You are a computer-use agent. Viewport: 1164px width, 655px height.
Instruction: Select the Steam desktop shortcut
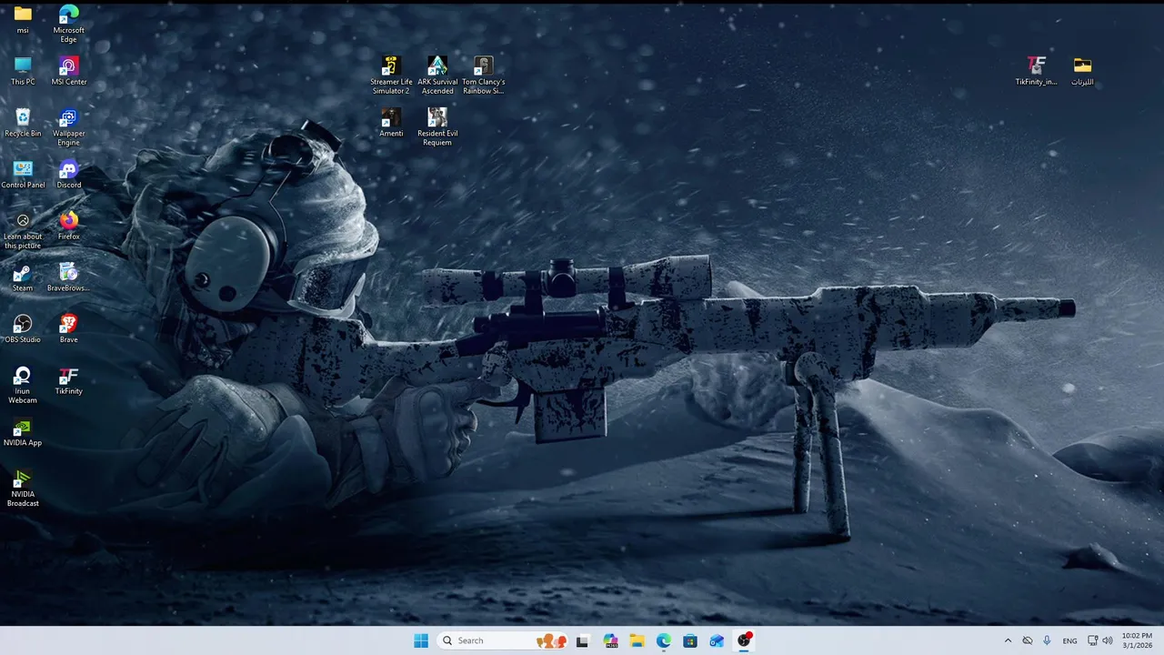(23, 277)
